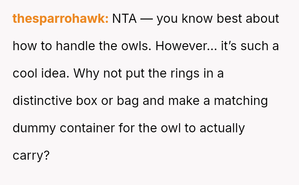
Task: Open the thesparrohawk user profile link
Action: (x=61, y=19)
